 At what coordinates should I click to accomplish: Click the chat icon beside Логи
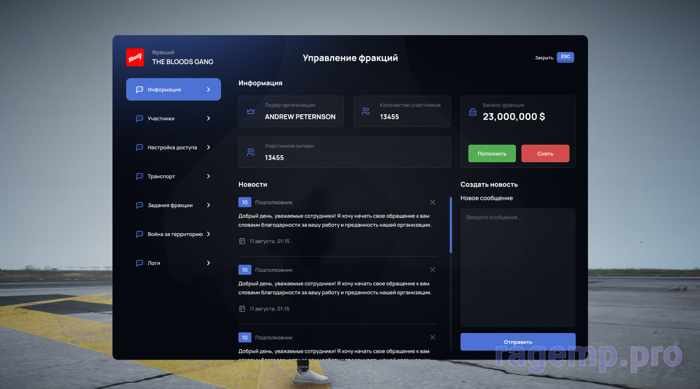139,263
